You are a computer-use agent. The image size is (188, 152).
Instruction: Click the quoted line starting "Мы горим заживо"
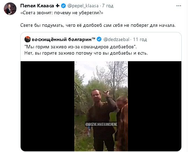[x=81, y=47]
